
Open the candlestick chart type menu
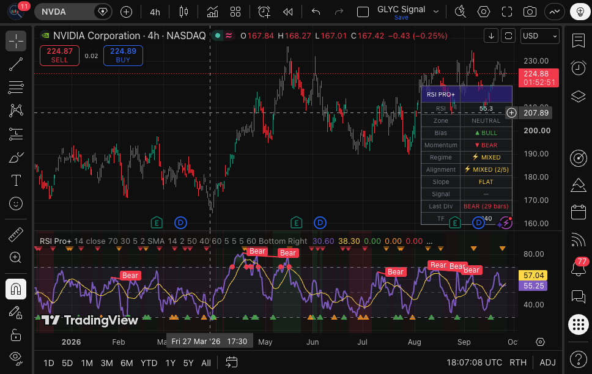pos(184,12)
